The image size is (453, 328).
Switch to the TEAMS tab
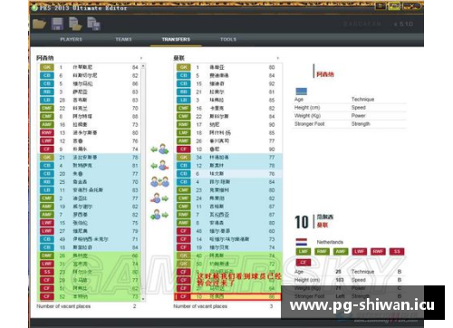(x=123, y=39)
